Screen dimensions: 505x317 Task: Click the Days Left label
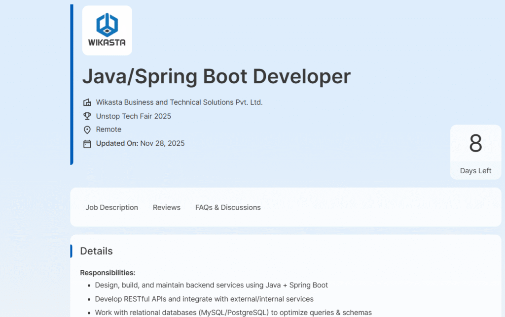(x=475, y=171)
